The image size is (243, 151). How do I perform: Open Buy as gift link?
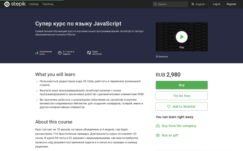tap(170, 135)
